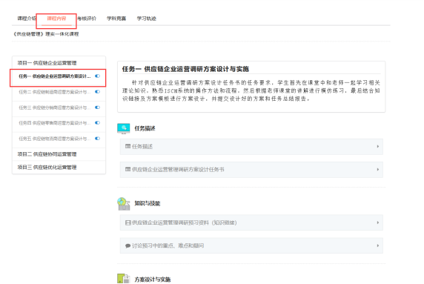Click the 任务描述 monitor section icon

click(x=124, y=128)
